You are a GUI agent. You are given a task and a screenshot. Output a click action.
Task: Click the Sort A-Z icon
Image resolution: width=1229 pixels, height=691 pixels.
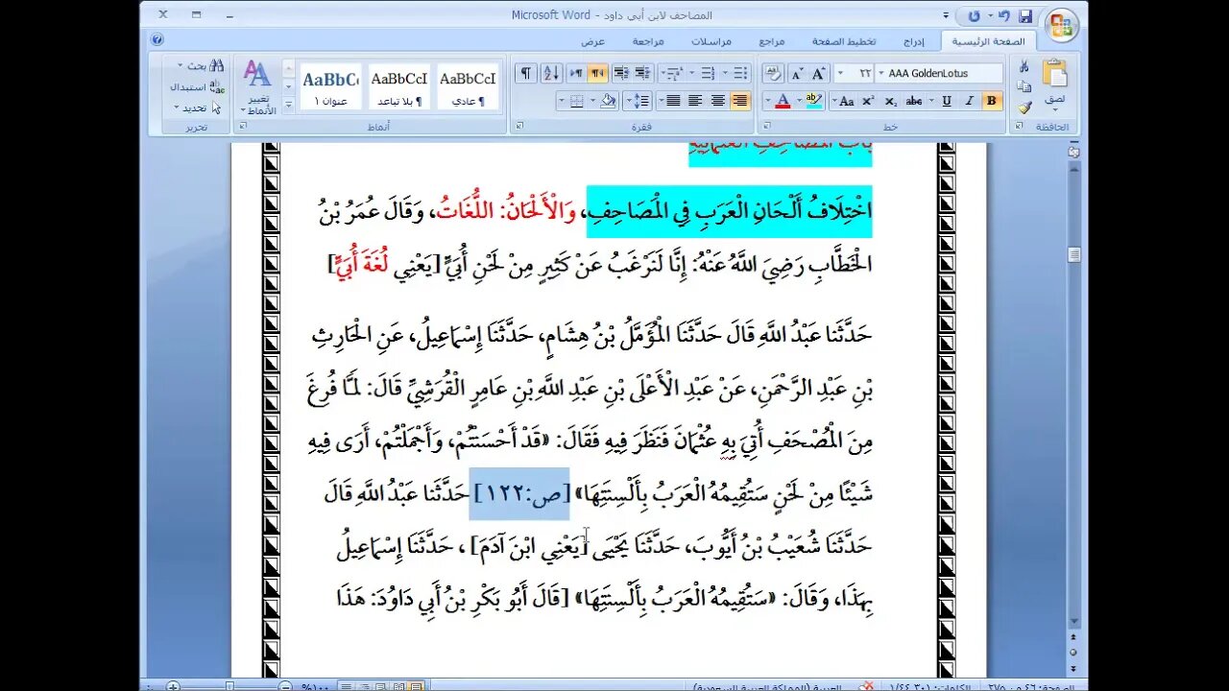551,74
